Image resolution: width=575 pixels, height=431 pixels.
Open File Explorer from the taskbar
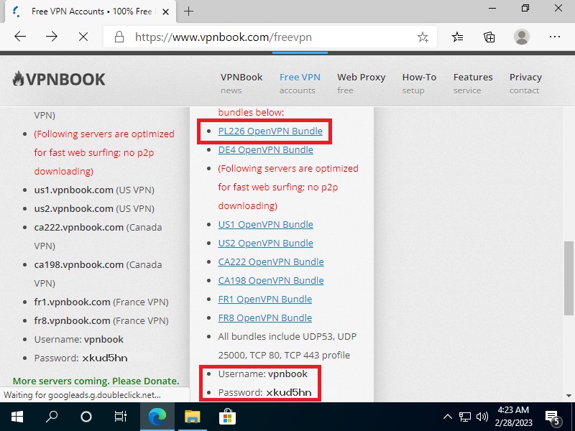click(192, 416)
